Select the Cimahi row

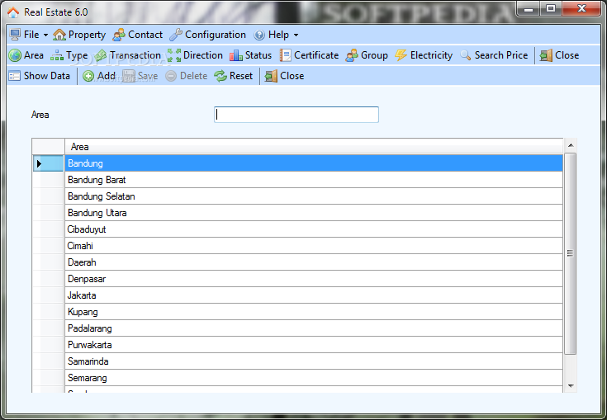(314, 246)
